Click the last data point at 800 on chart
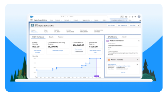Image resolution: width=167 pixels, height=95 pixels. (x=100, y=58)
